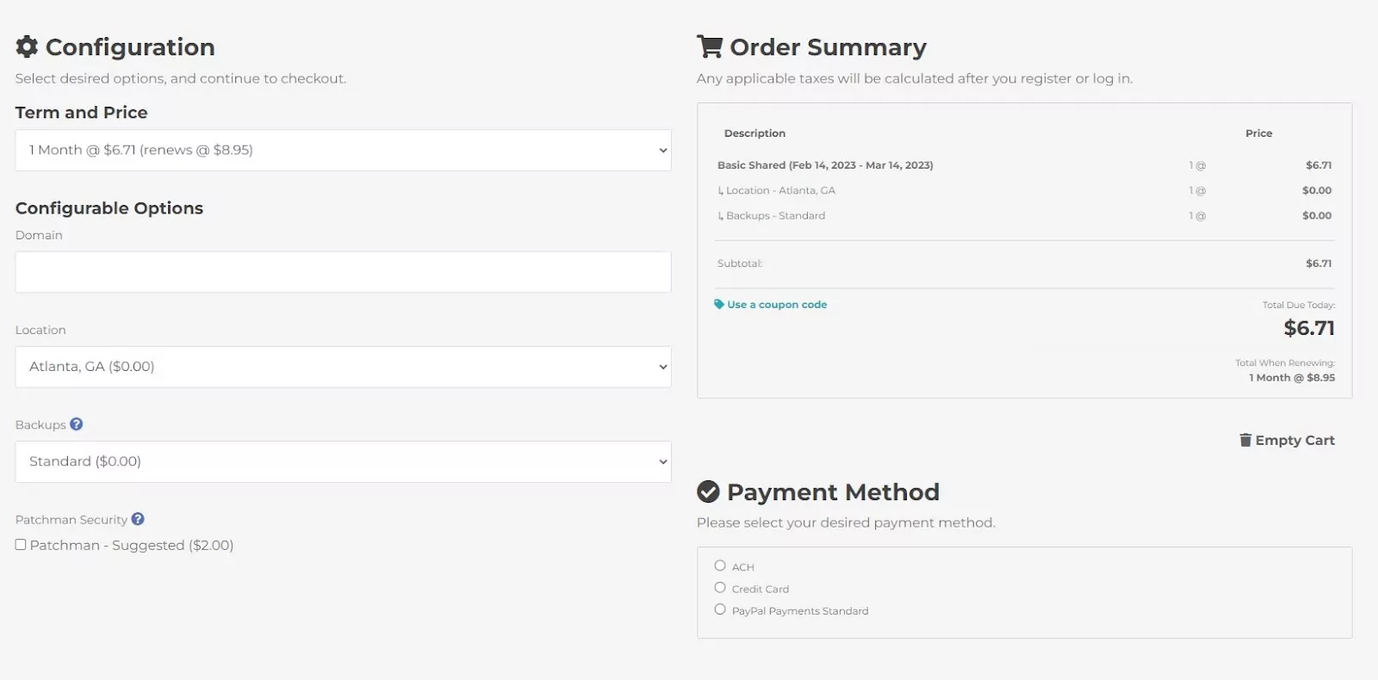
Task: Click the Order Summary cart icon
Action: (709, 46)
